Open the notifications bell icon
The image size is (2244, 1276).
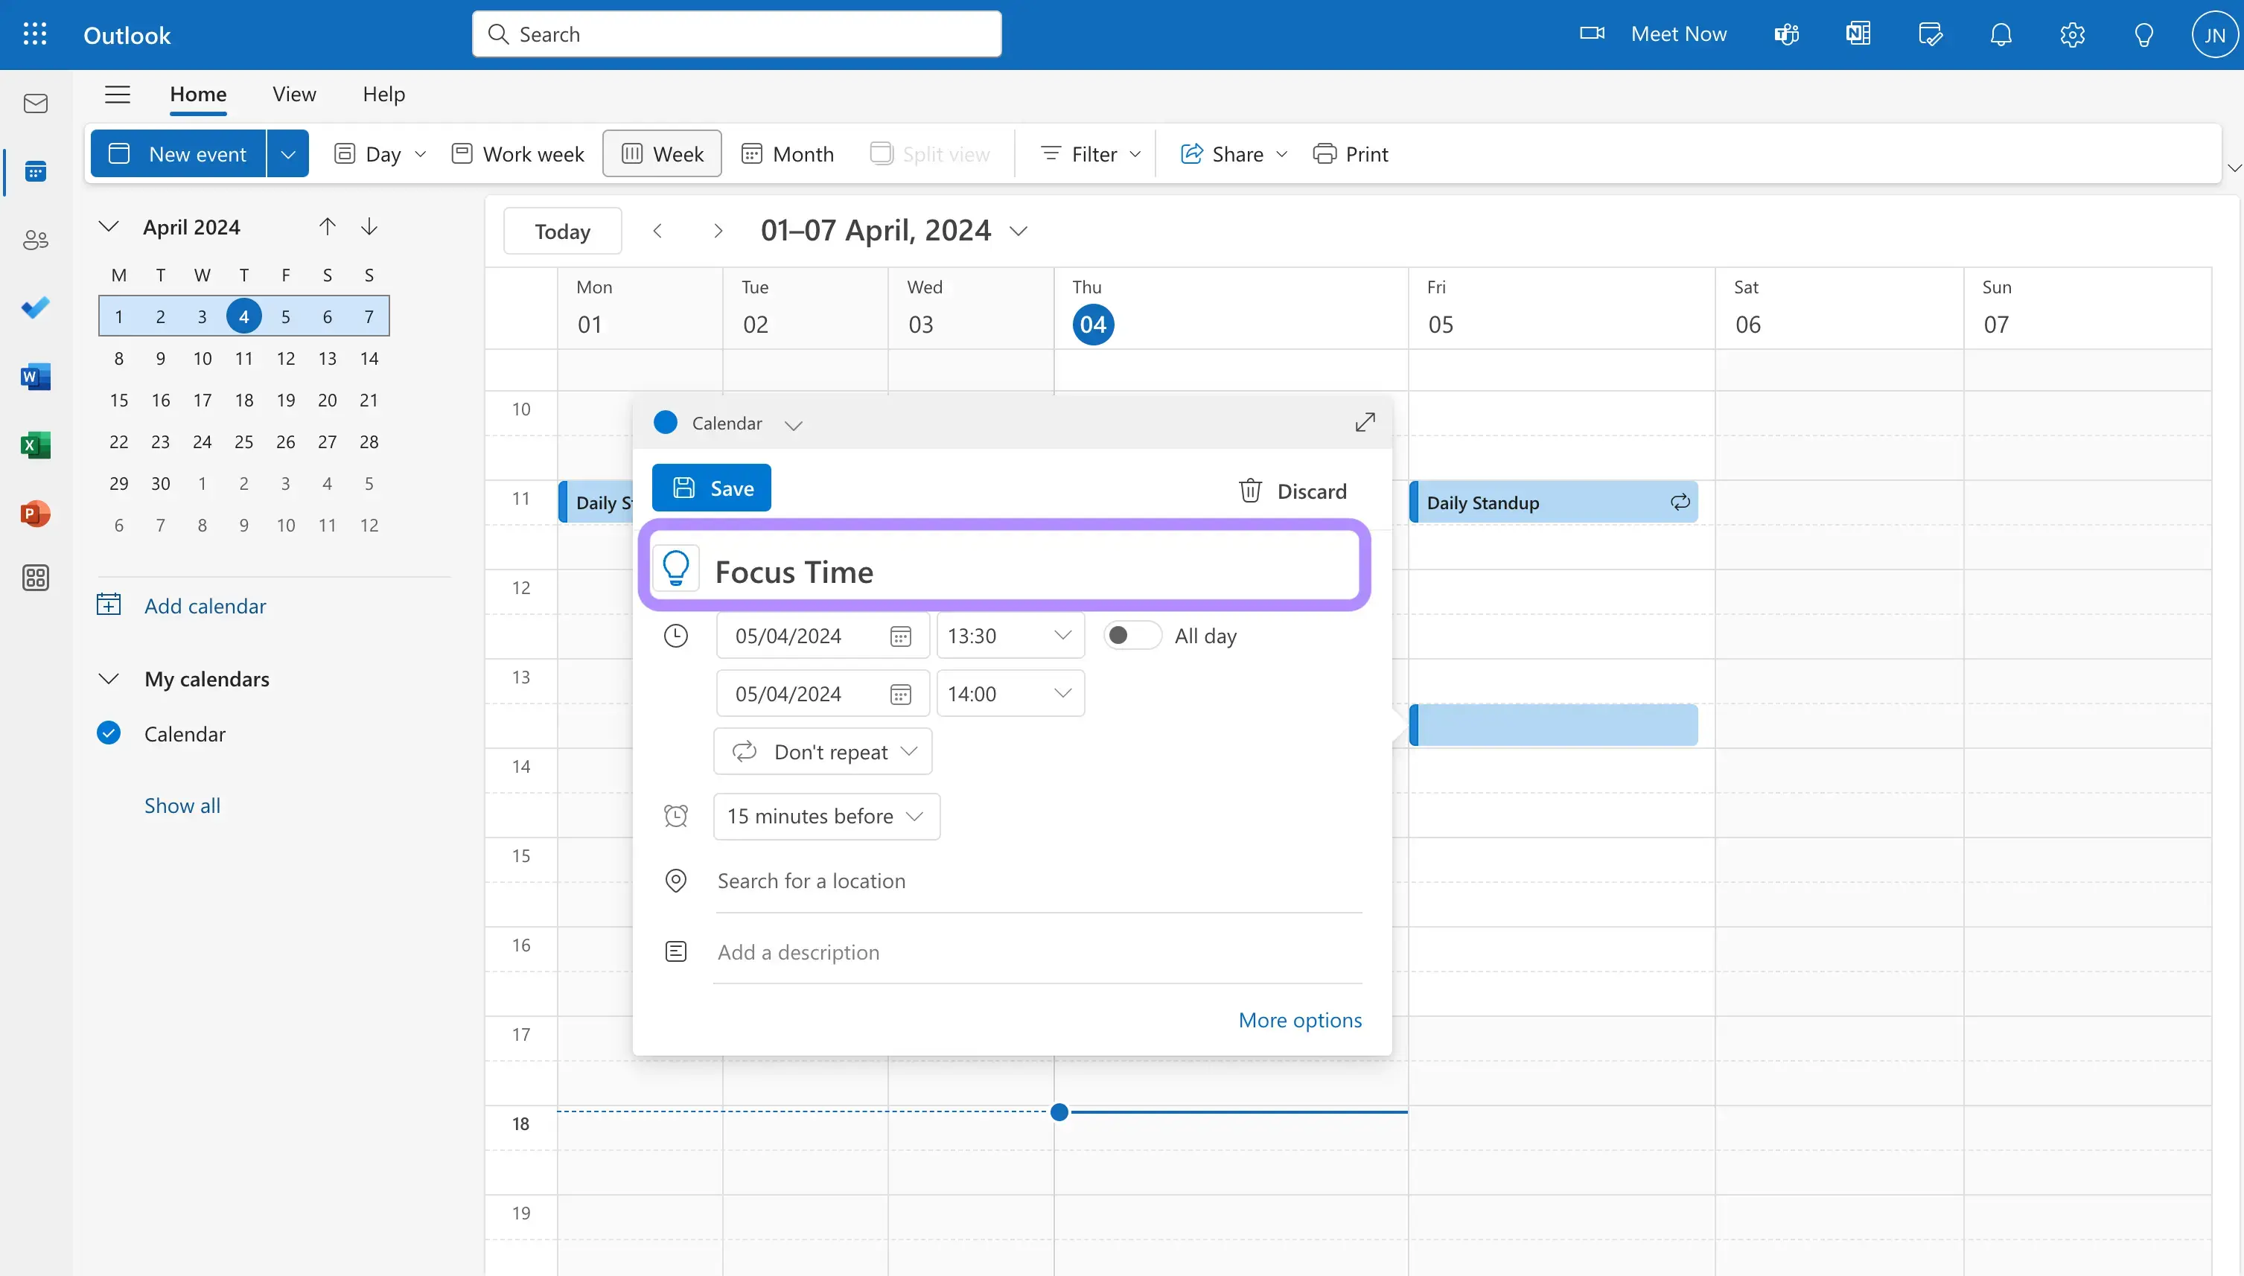coord(2001,34)
